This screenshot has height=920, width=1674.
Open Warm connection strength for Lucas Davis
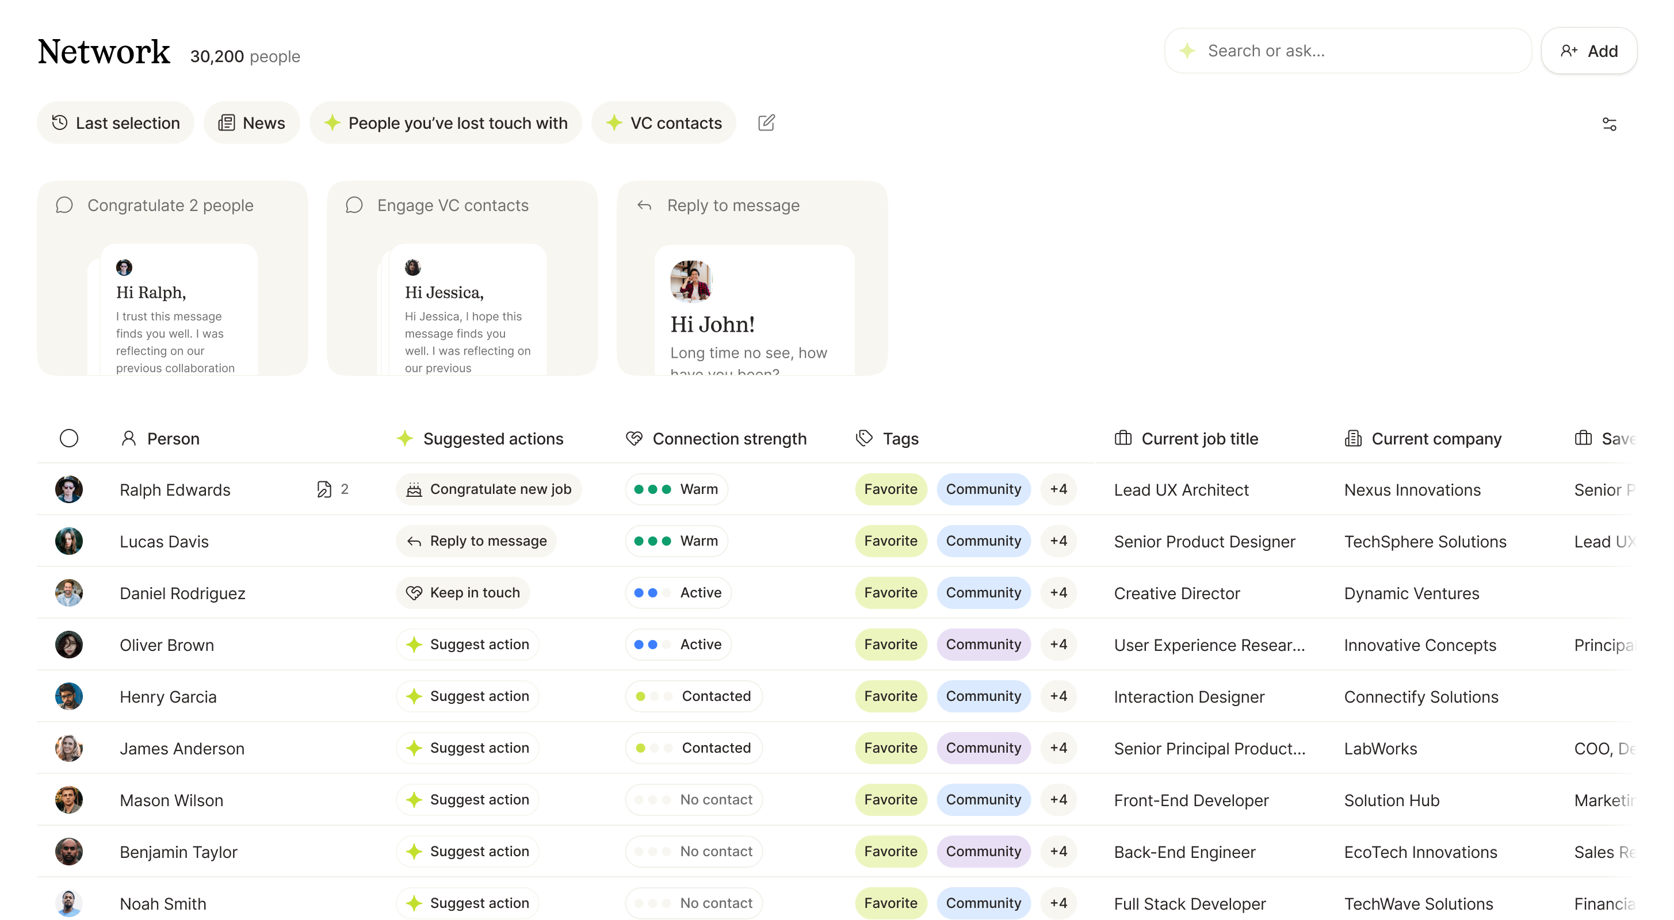(676, 541)
